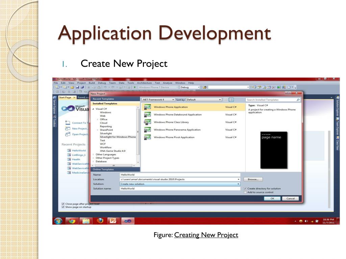
Task: Switch template list to small icons view
Action: click(226, 100)
